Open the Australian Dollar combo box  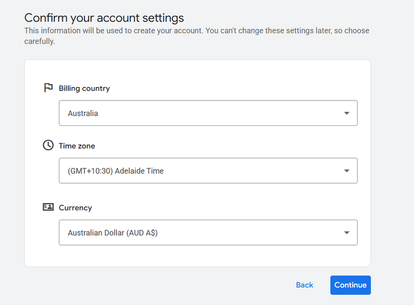click(207, 233)
